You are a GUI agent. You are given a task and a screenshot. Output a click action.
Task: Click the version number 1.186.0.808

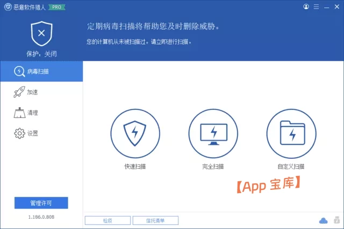coord(41,217)
